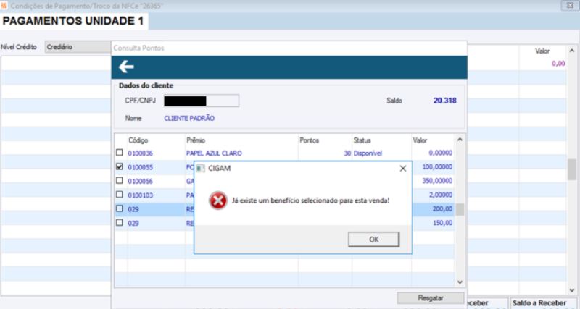Check the box for 029 row valued 150,00

pos(120,223)
